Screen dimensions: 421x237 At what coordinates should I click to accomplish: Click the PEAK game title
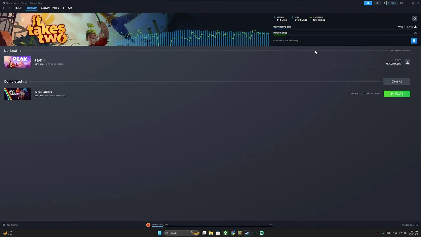(38, 60)
